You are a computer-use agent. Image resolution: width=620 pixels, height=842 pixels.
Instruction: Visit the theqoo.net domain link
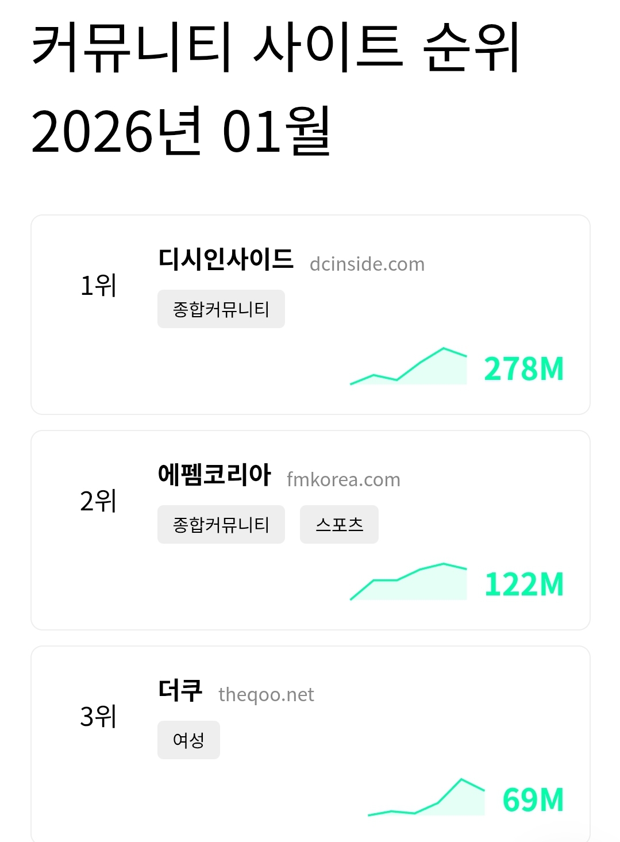tap(266, 695)
